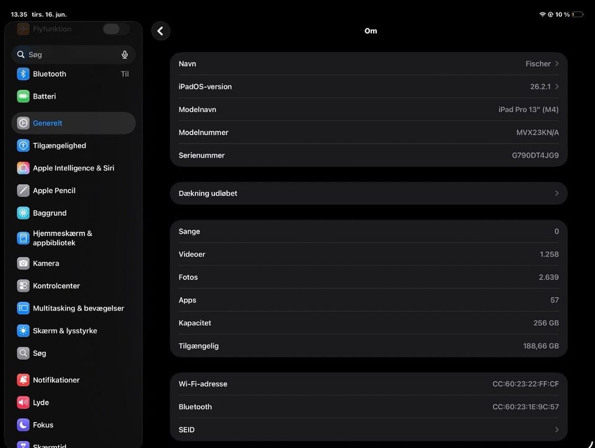
Task: Select the Tilgængelighed accessibility icon
Action: (x=23, y=146)
